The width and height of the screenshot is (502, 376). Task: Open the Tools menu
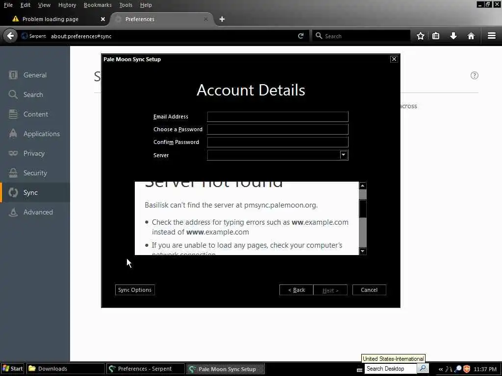(125, 5)
